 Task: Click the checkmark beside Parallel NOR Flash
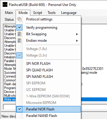point(19,109)
